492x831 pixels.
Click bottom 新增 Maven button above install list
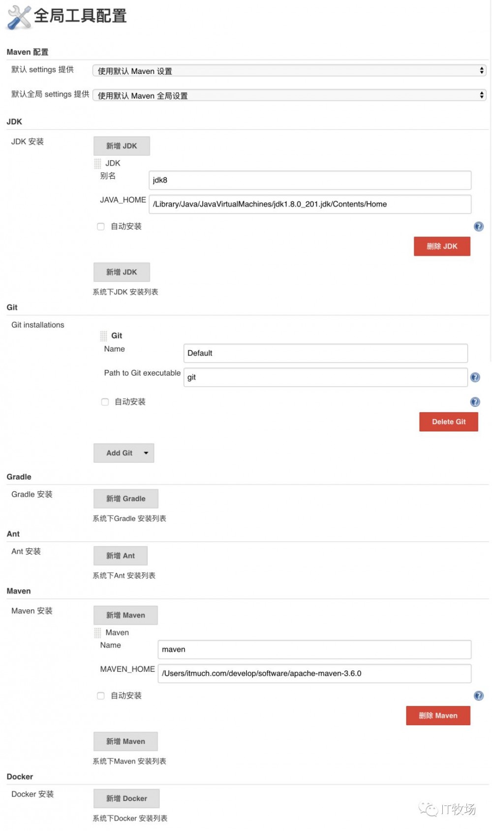[x=125, y=741]
